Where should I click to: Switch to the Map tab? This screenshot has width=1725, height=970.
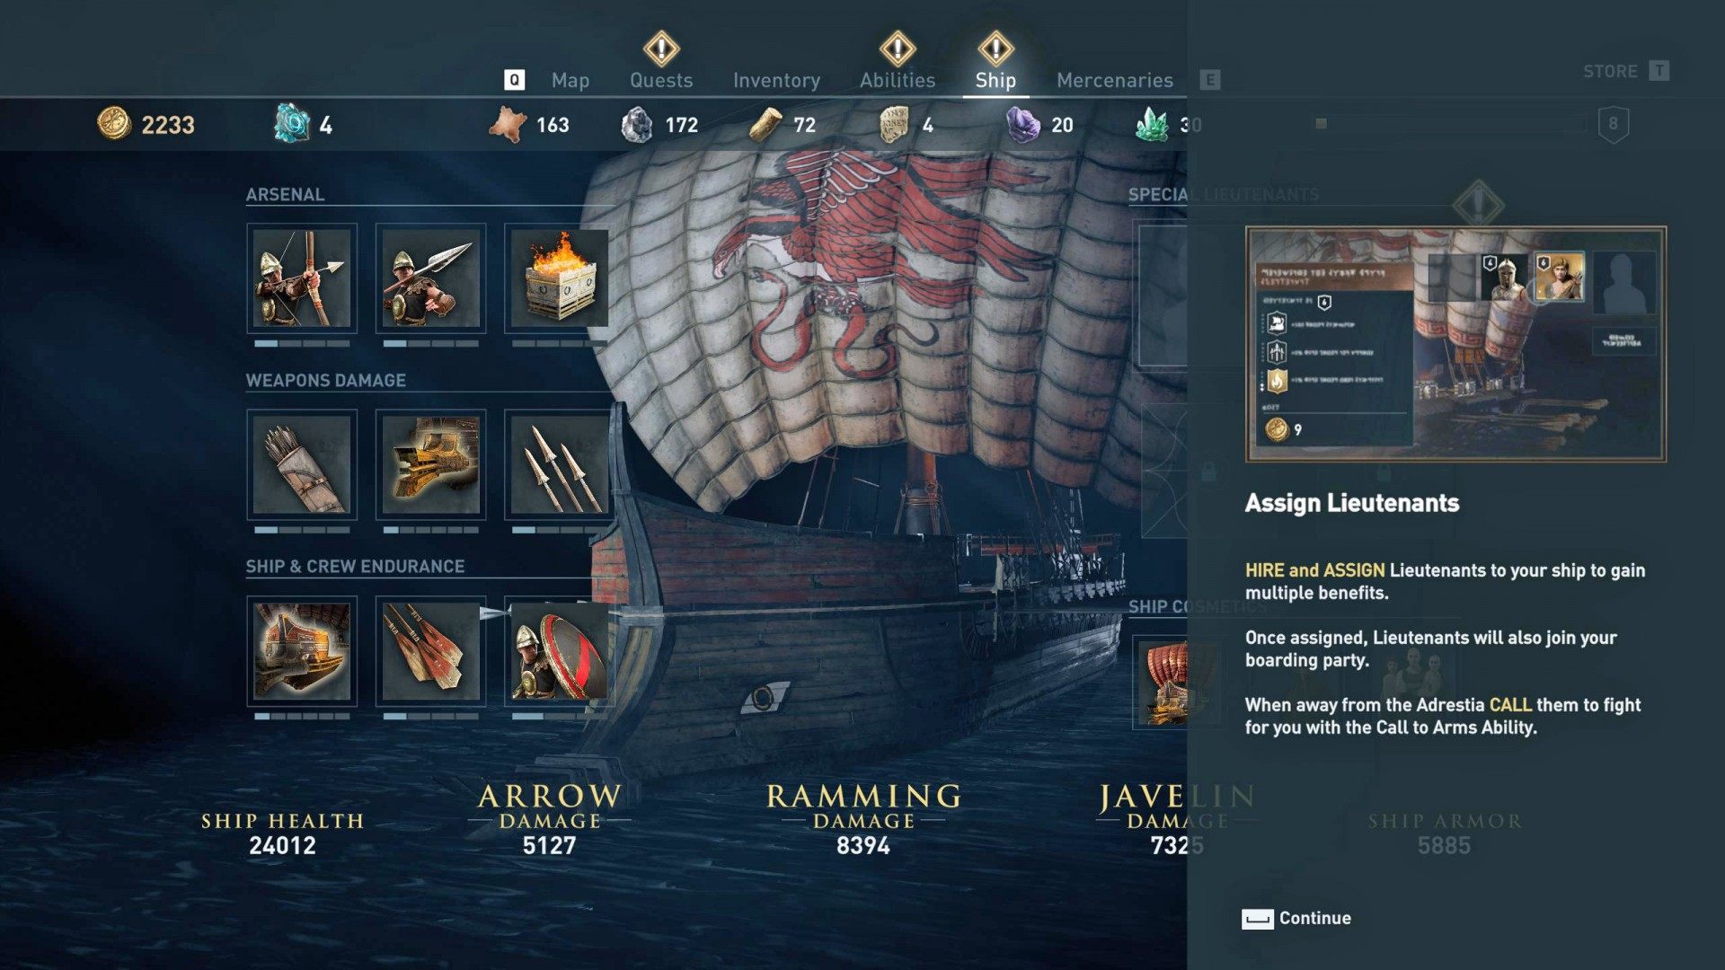pos(571,80)
